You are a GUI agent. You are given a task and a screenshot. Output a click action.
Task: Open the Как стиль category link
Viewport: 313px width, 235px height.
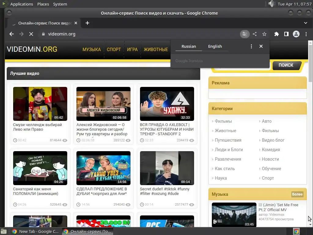(225, 169)
